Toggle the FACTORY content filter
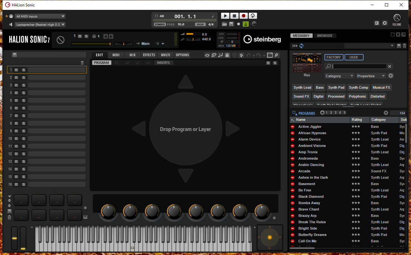Image resolution: width=411 pixels, height=255 pixels. [334, 57]
